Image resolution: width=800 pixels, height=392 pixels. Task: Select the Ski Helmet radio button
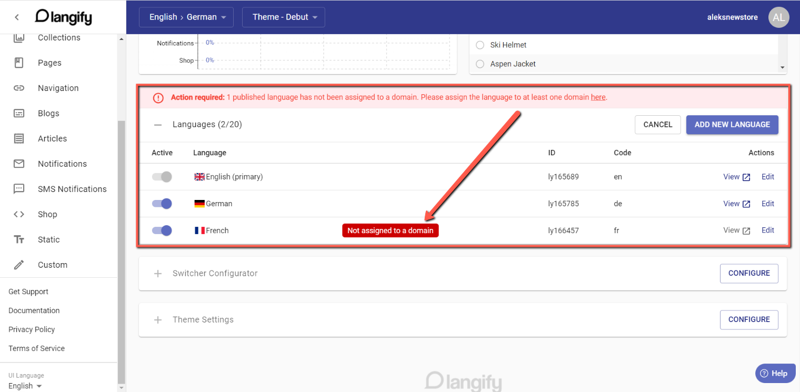480,45
